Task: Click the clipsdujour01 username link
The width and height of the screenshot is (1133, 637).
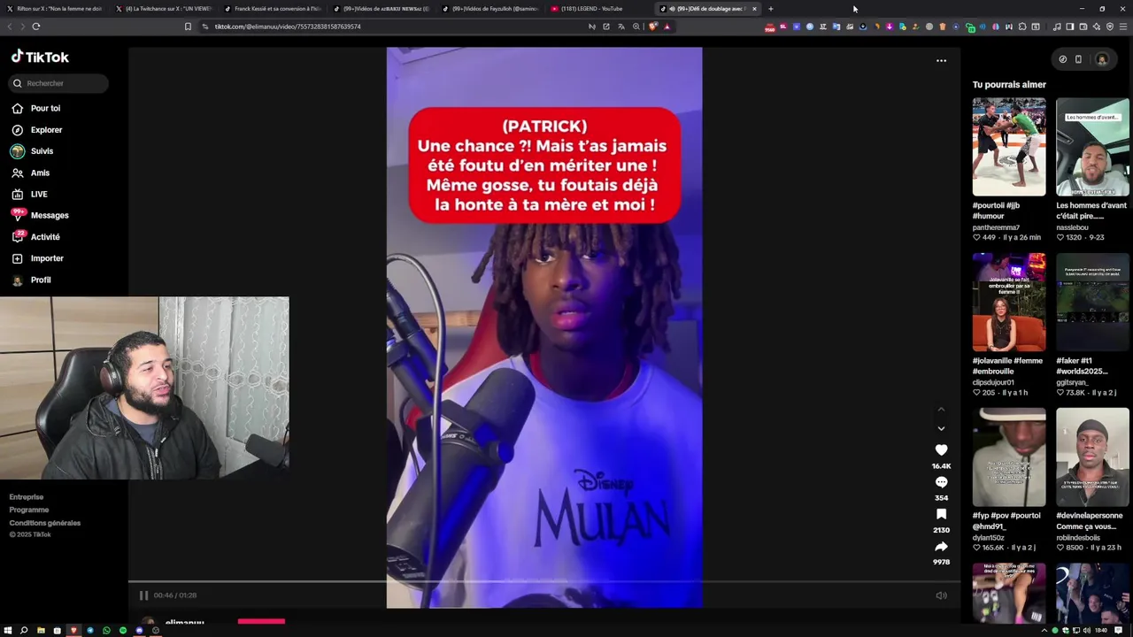Action: (x=993, y=382)
